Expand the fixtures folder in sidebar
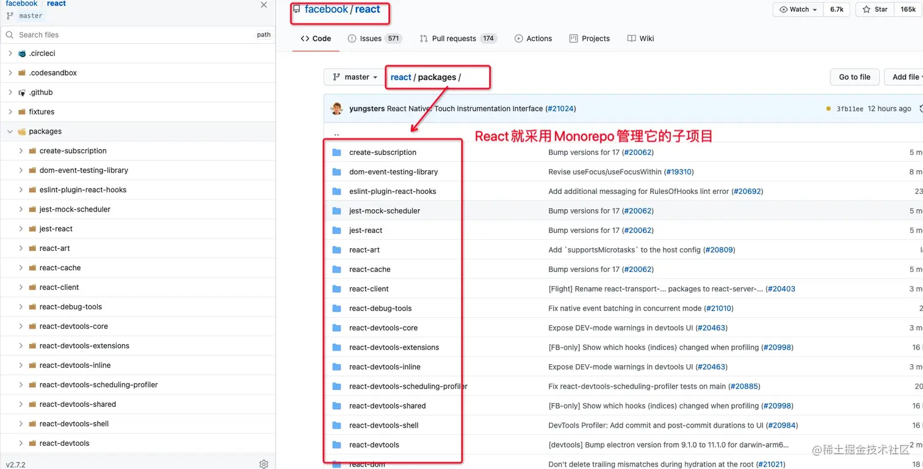Image resolution: width=923 pixels, height=469 pixels. (10, 112)
